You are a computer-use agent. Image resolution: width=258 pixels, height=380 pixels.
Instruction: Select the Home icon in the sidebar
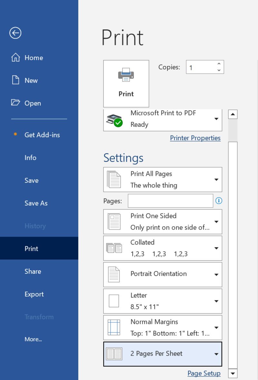tap(15, 57)
